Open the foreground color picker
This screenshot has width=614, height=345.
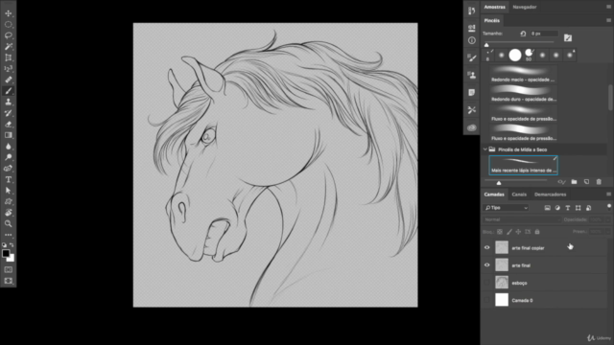[x=6, y=253]
